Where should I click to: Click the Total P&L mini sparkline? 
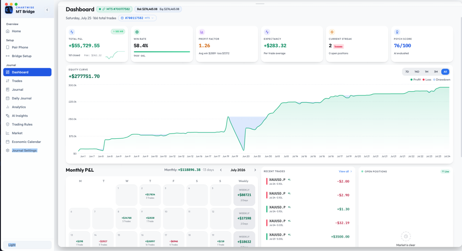click(x=115, y=55)
